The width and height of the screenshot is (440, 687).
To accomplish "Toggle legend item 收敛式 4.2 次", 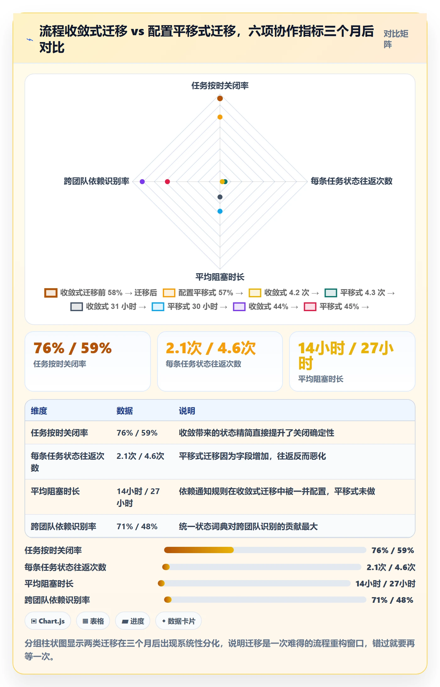I will pyautogui.click(x=283, y=293).
